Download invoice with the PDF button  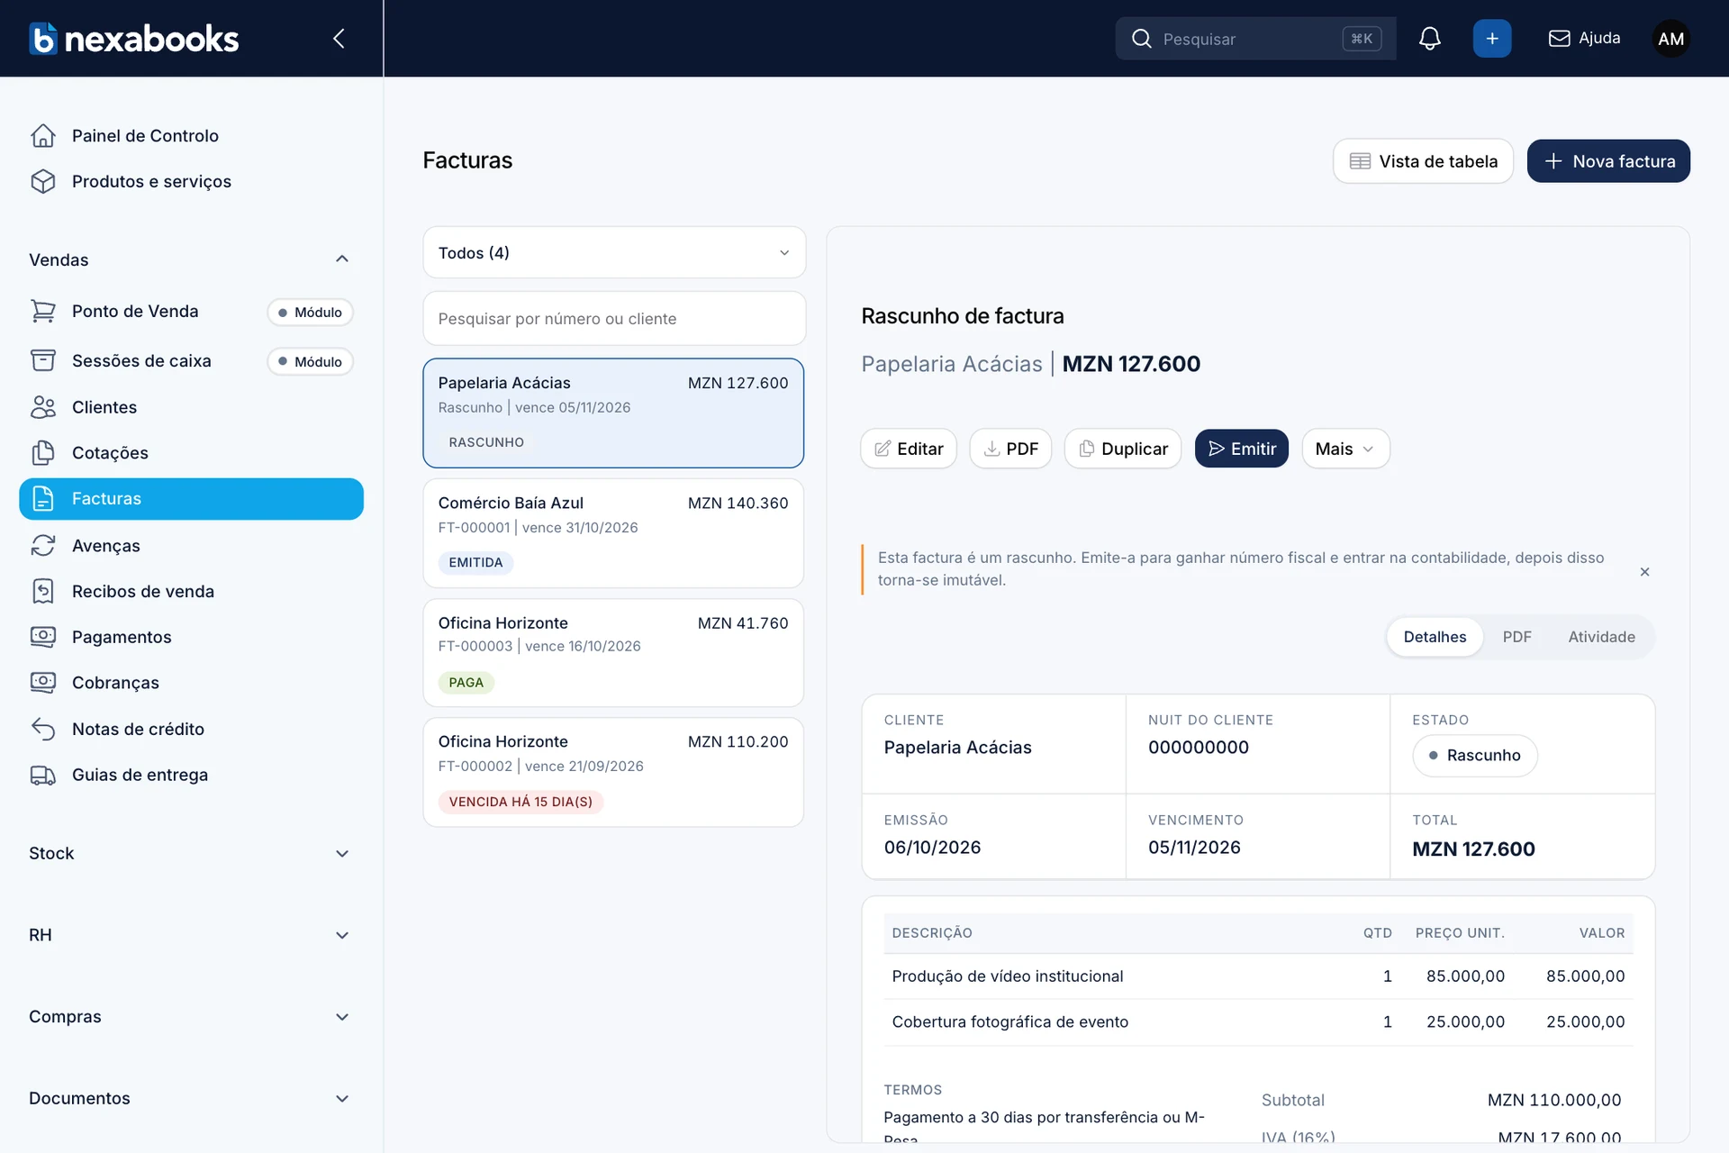pos(1010,449)
